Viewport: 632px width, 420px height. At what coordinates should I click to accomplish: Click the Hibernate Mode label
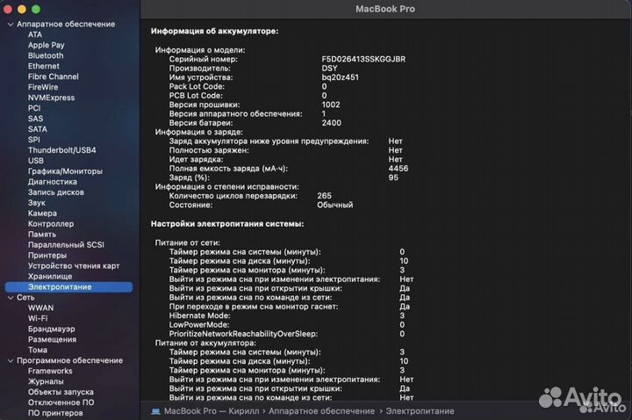click(x=199, y=315)
